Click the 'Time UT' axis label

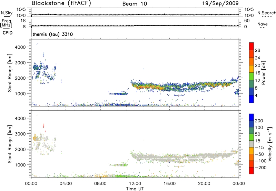(x=135, y=189)
